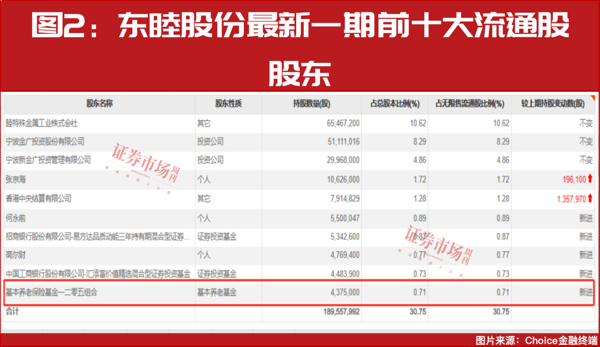
Task: Select 基本养老保险基金一二零五组合 name cell
Action: tap(51, 293)
